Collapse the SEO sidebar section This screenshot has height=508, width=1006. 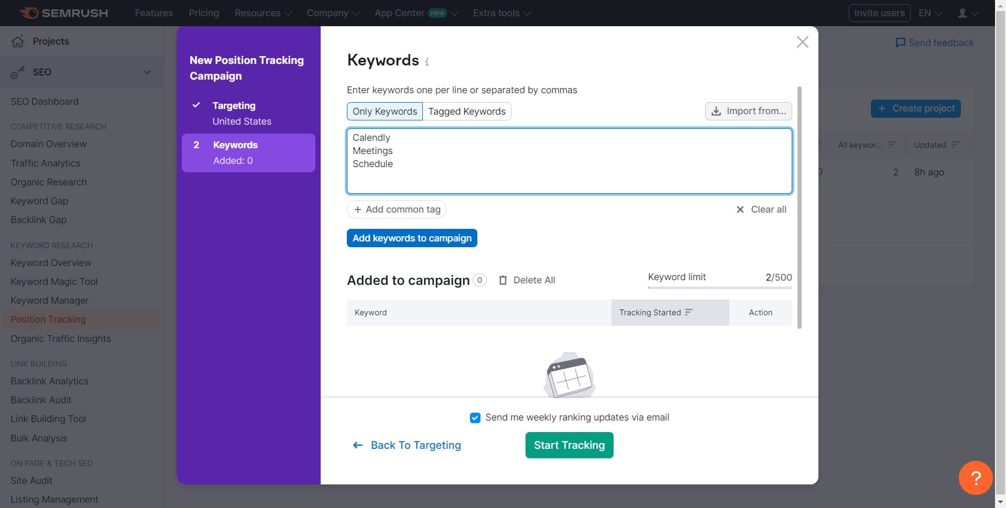(x=147, y=72)
